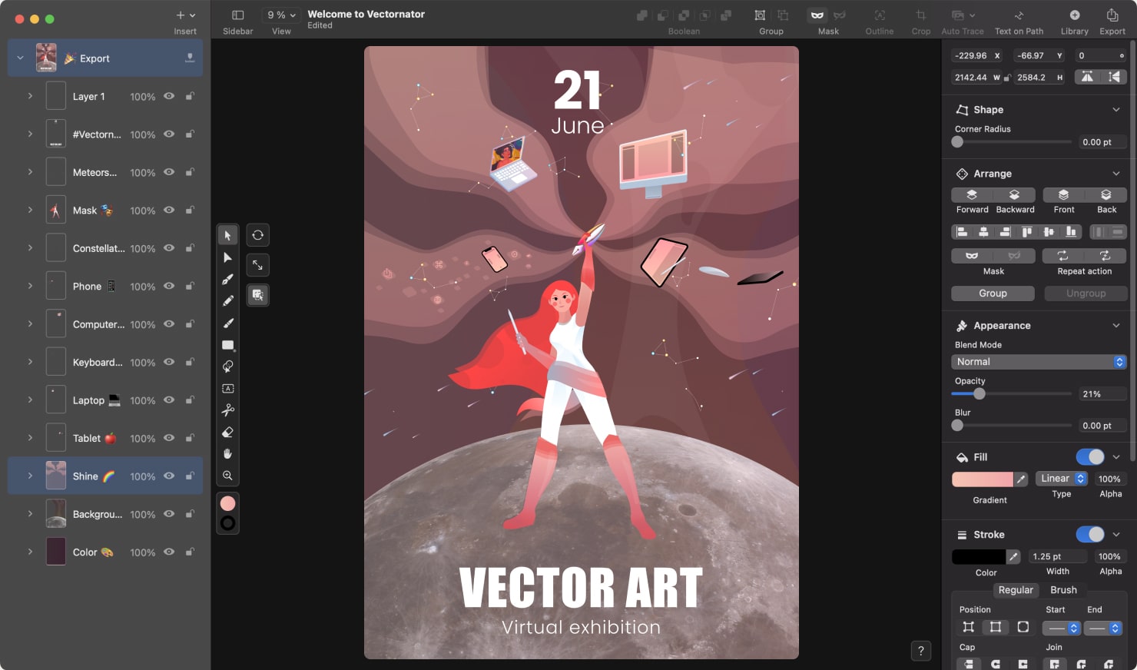Toggle the Fill switch off
The image size is (1137, 670).
pyautogui.click(x=1090, y=457)
